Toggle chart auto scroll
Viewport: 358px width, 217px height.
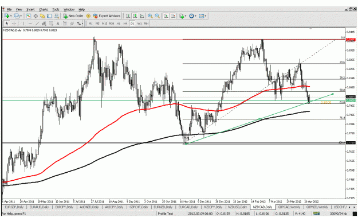[166, 16]
